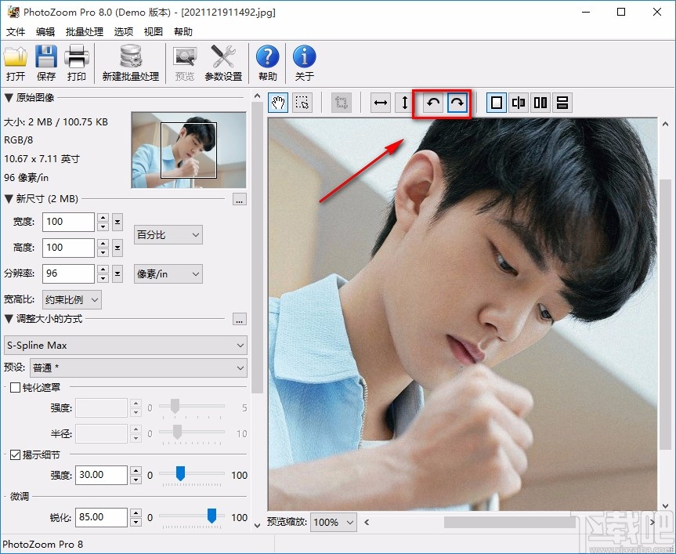Viewport: 676px width, 554px height.
Task: Rotate the image clockwise
Action: point(458,103)
